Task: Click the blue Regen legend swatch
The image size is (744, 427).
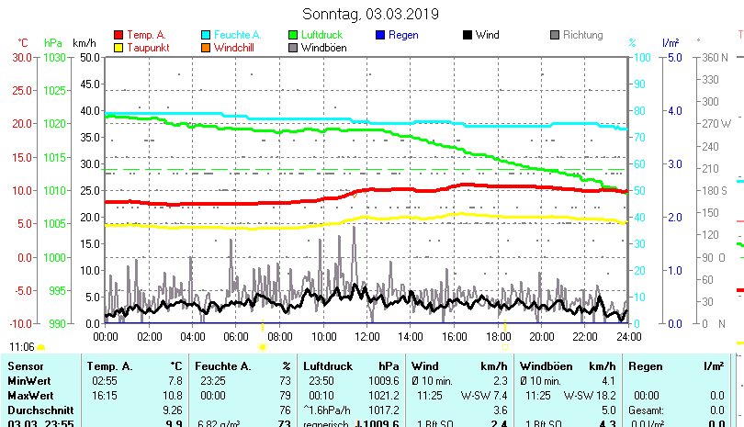Action: click(382, 35)
